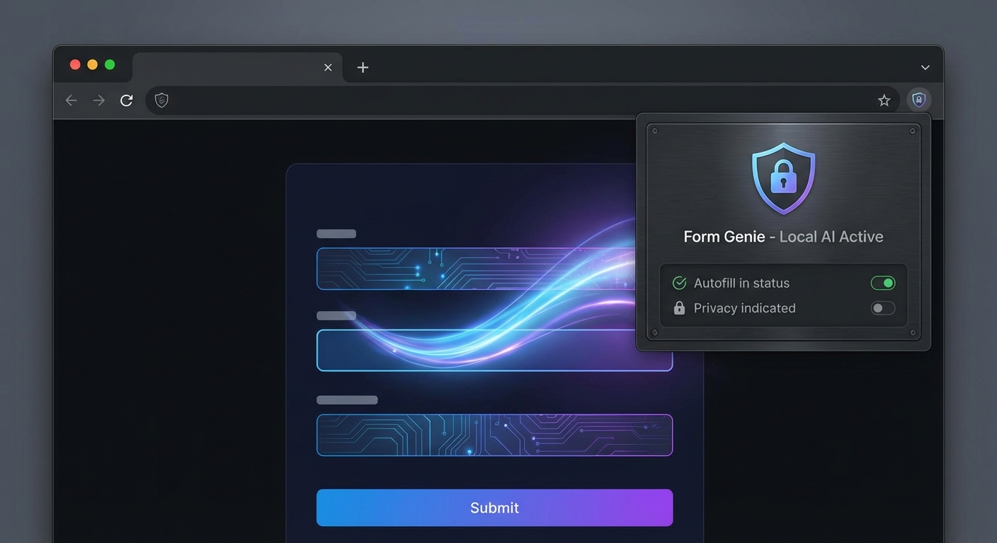997x543 pixels.
Task: Click the green macOS traffic light button
Action: coord(110,64)
